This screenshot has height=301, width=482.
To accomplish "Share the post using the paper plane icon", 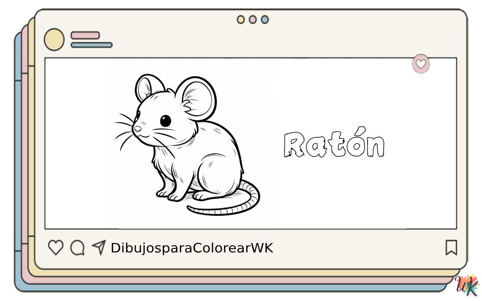I will point(98,247).
